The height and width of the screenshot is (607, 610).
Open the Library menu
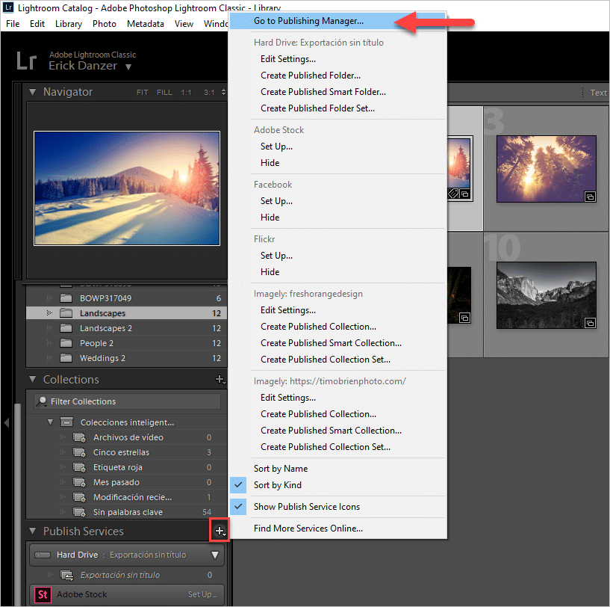pyautogui.click(x=69, y=24)
